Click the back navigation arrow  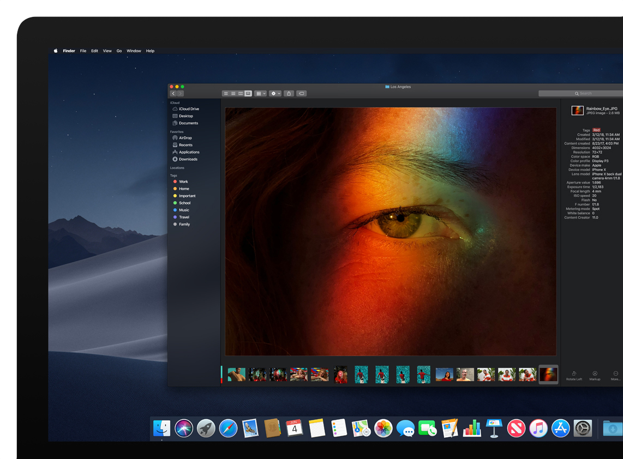(173, 93)
